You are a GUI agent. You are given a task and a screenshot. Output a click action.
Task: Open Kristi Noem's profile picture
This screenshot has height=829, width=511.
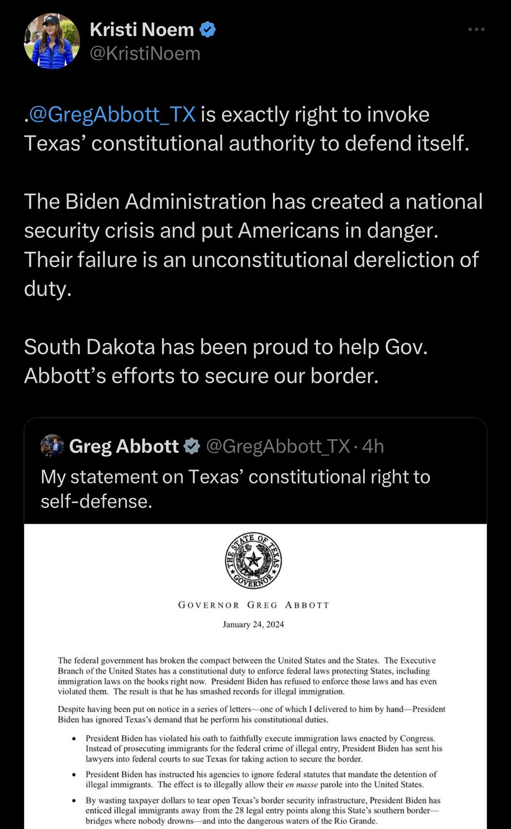pos(52,41)
